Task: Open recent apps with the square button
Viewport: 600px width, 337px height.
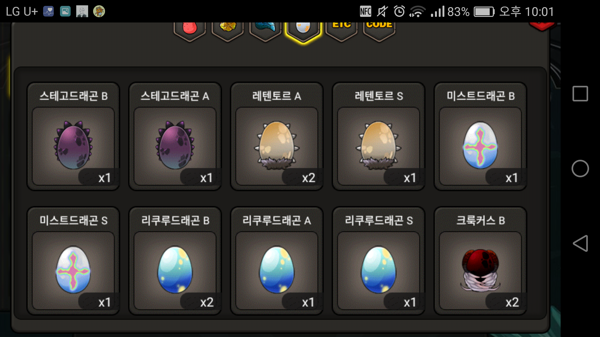Action: (x=580, y=94)
